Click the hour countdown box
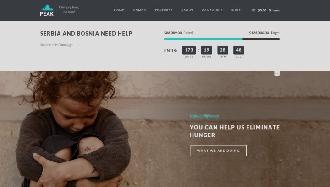The image size is (330, 187). [x=206, y=50]
